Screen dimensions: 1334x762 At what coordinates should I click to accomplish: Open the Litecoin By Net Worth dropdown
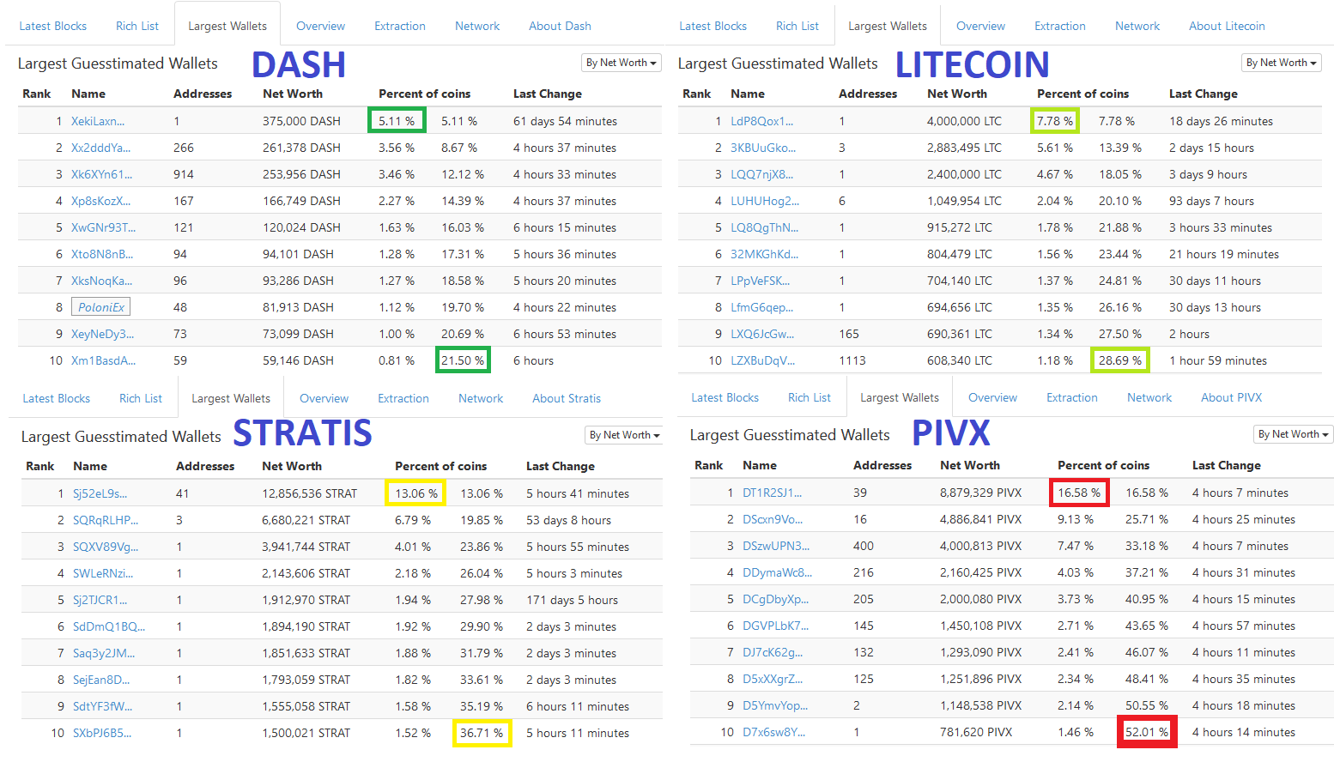pyautogui.click(x=1282, y=63)
